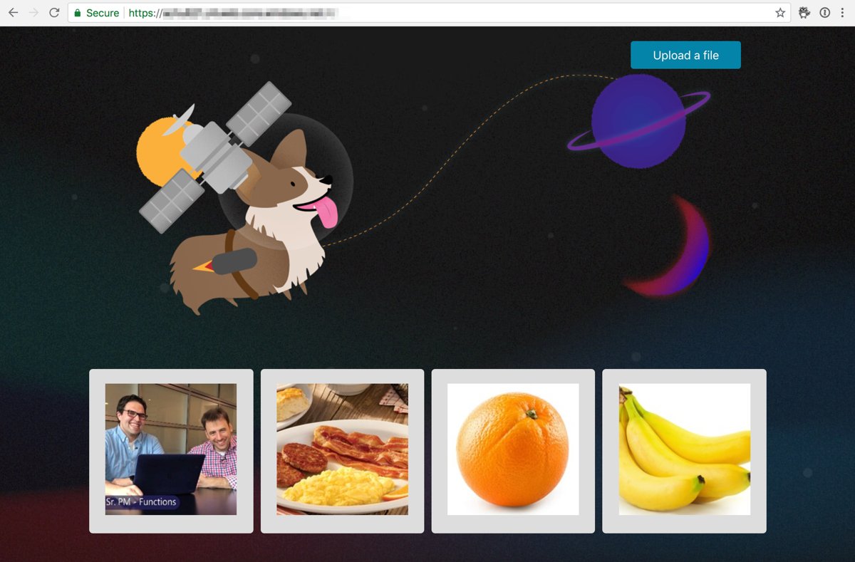Image resolution: width=855 pixels, height=562 pixels.
Task: Go back using the browser back arrow
Action: 13,13
